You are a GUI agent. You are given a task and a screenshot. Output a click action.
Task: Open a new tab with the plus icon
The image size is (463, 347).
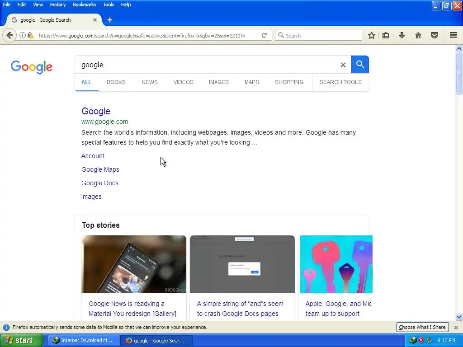point(110,20)
